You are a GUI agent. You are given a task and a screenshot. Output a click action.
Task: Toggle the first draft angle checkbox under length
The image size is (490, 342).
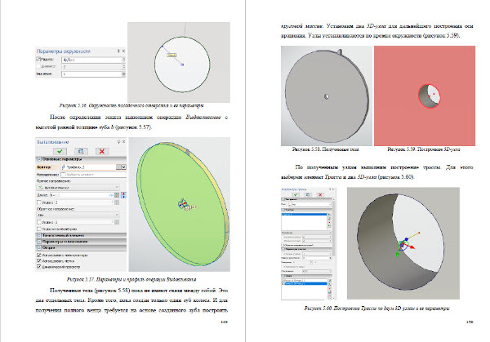[39, 202]
